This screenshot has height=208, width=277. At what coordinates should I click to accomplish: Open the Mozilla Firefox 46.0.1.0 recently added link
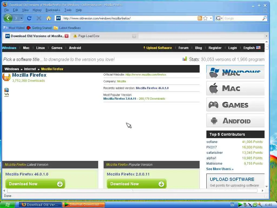tap(152, 88)
